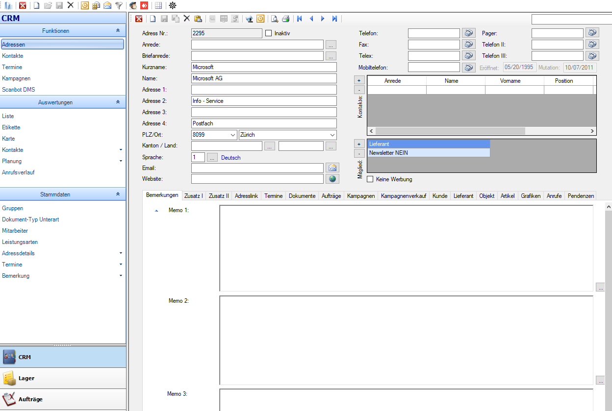This screenshot has height=411, width=612.
Task: Open the Aufträge module in the sidebar
Action: [x=63, y=399]
